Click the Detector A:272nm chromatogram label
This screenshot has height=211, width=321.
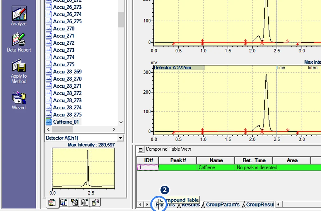pyautogui.click(x=173, y=68)
